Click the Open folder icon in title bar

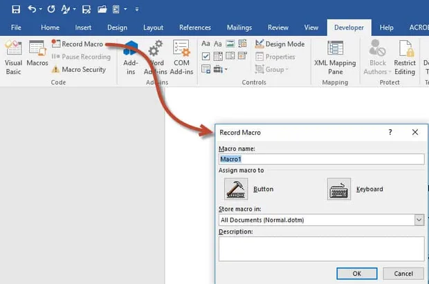tap(102, 10)
